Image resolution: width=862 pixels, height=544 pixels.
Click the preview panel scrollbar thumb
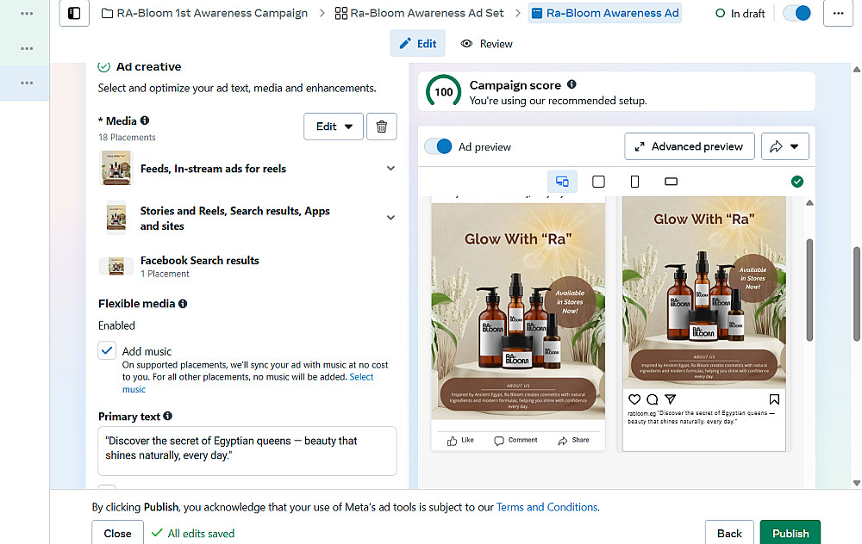click(x=809, y=290)
